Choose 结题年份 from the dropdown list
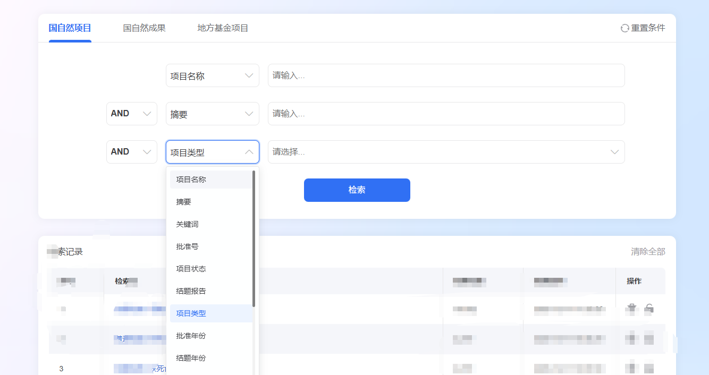 click(211, 358)
